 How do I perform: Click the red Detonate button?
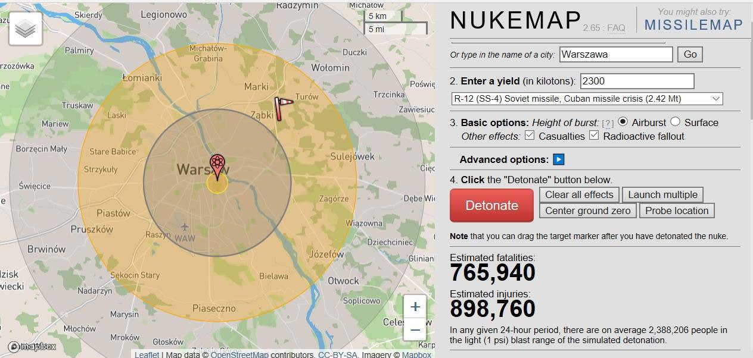coord(491,205)
